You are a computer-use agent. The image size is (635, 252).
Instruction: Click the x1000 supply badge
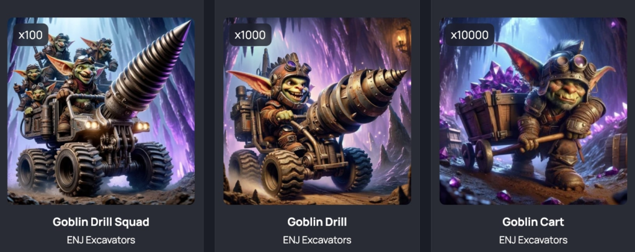tap(250, 35)
